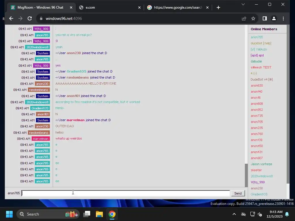Switch to the MsgRoom - Windows 96 Chat tab
295x221 pixels.
click(x=40, y=7)
